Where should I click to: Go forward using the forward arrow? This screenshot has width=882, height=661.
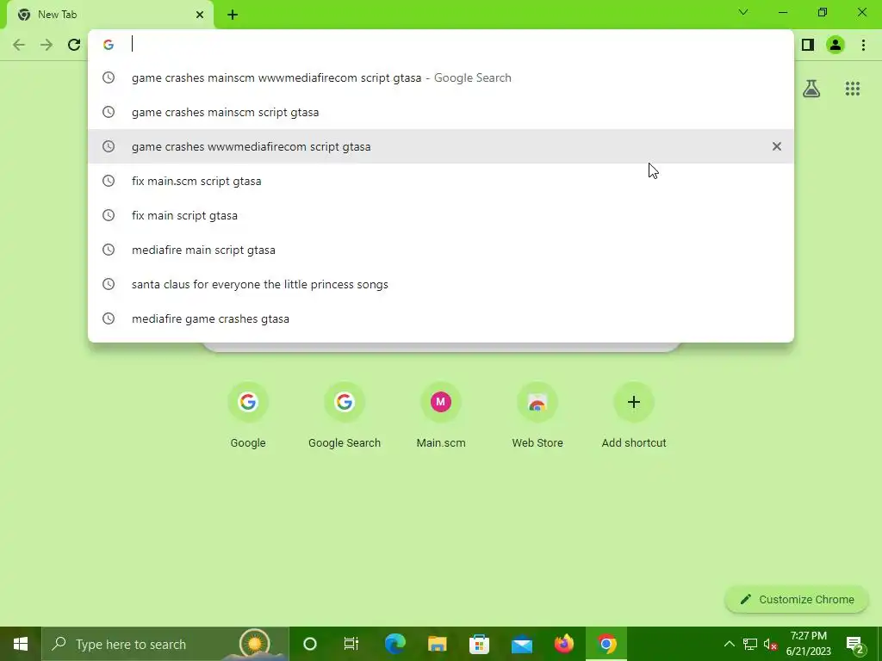47,45
